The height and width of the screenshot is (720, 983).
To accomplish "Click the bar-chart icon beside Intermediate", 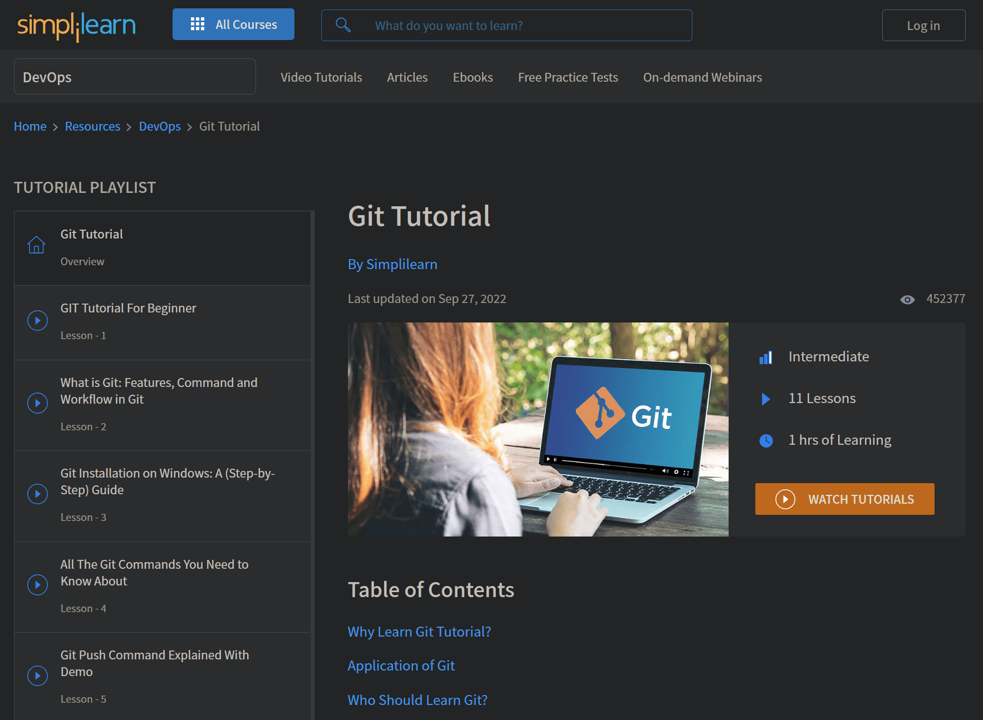I will [766, 357].
